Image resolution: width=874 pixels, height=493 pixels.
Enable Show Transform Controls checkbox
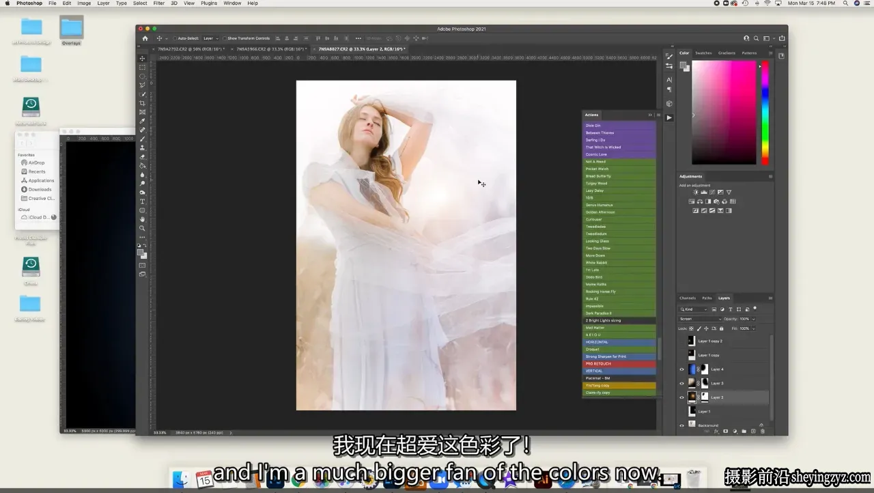225,38
